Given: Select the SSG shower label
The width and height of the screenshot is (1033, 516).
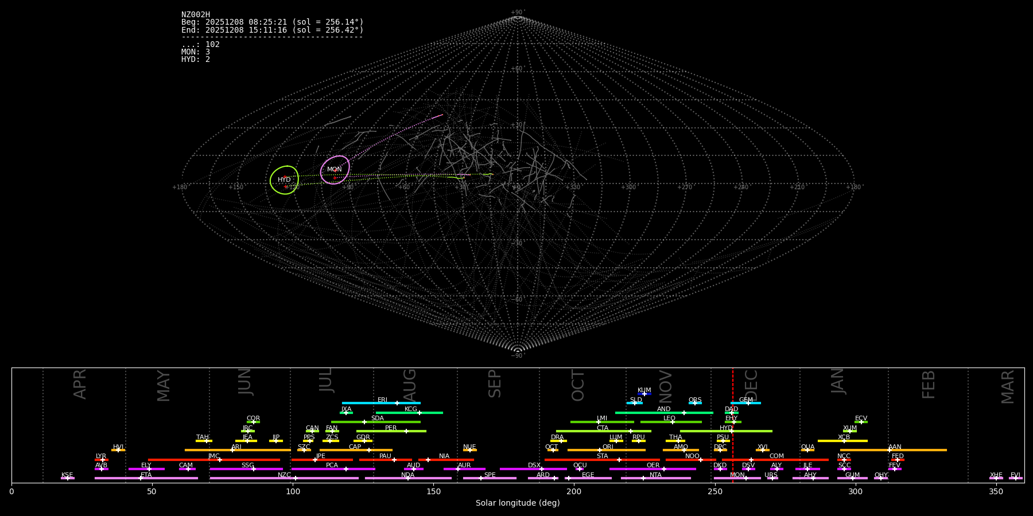Looking at the screenshot, I should 248,466.
